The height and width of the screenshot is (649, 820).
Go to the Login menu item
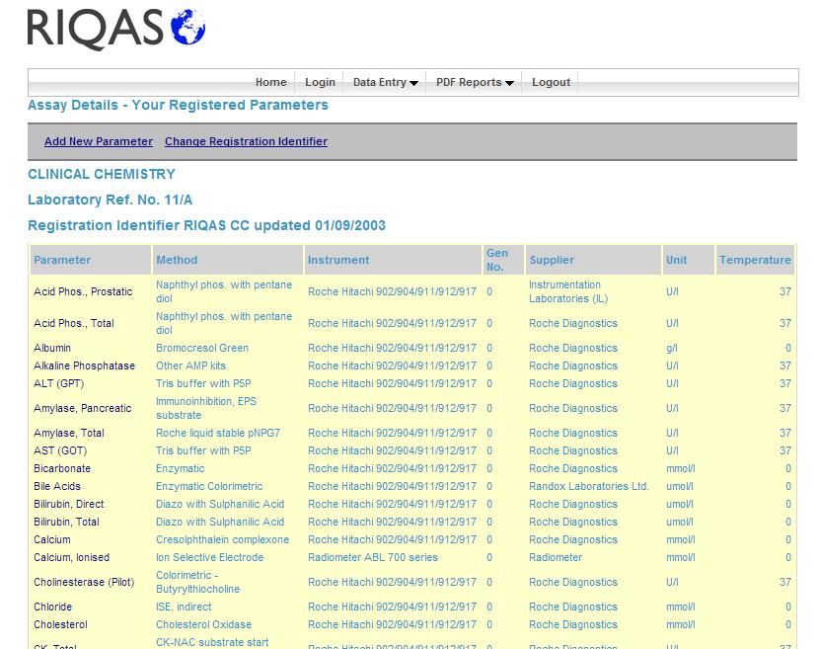pyautogui.click(x=320, y=82)
